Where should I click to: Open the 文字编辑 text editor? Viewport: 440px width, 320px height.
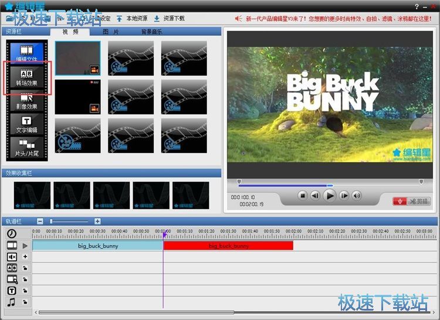pyautogui.click(x=26, y=125)
